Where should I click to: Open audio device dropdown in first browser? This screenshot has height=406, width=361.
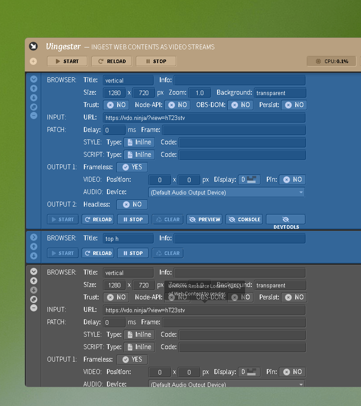[x=227, y=192]
